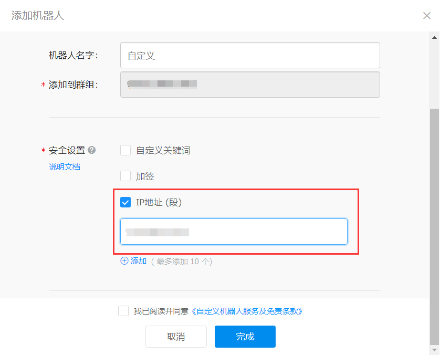Click the 取消 button
Viewport: 440px width, 355px height.
pos(176,337)
